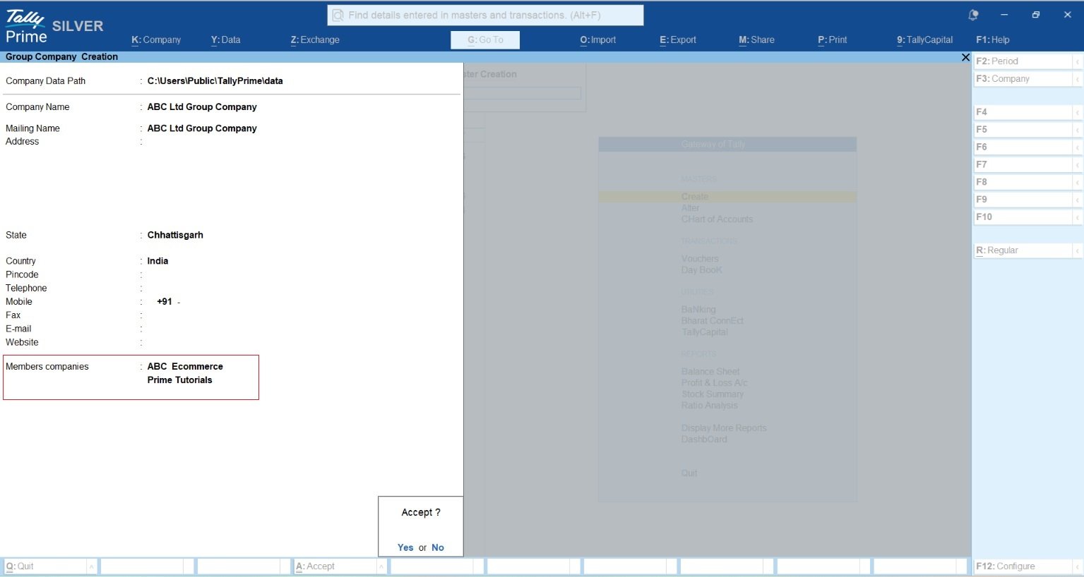Choose Yes in the Accept prompt
Image resolution: width=1084 pixels, height=577 pixels.
(x=405, y=547)
